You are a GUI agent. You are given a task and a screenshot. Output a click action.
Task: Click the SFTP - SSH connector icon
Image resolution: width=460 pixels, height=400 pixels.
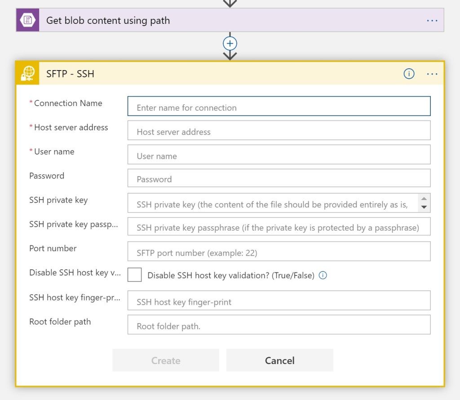pyautogui.click(x=28, y=74)
